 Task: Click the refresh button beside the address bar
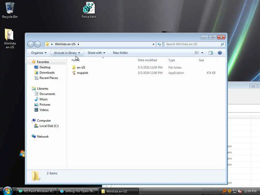click(159, 44)
